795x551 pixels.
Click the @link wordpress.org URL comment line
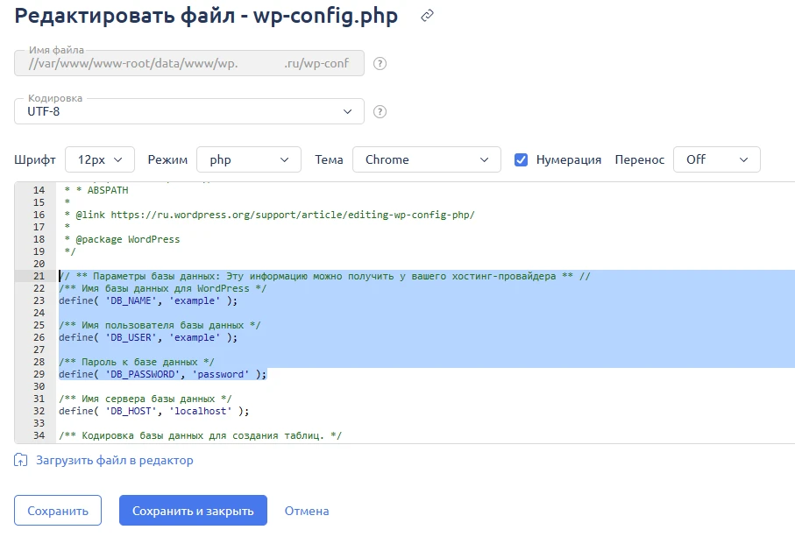(272, 215)
